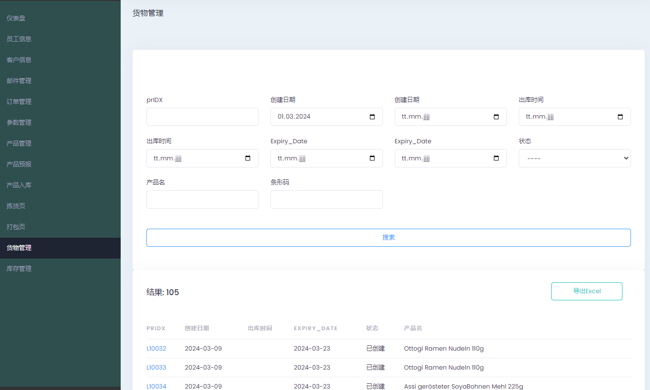Open calendar icon of top-right 出库时间 field
The height and width of the screenshot is (390, 650).
coord(620,117)
